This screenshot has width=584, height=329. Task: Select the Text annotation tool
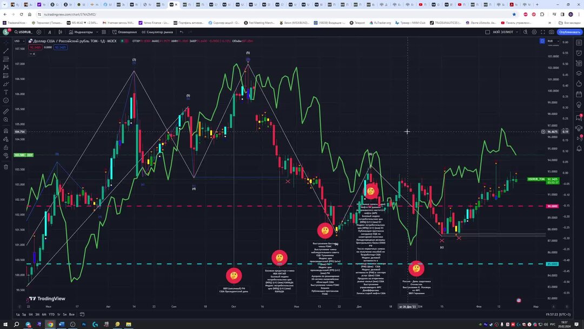5,92
